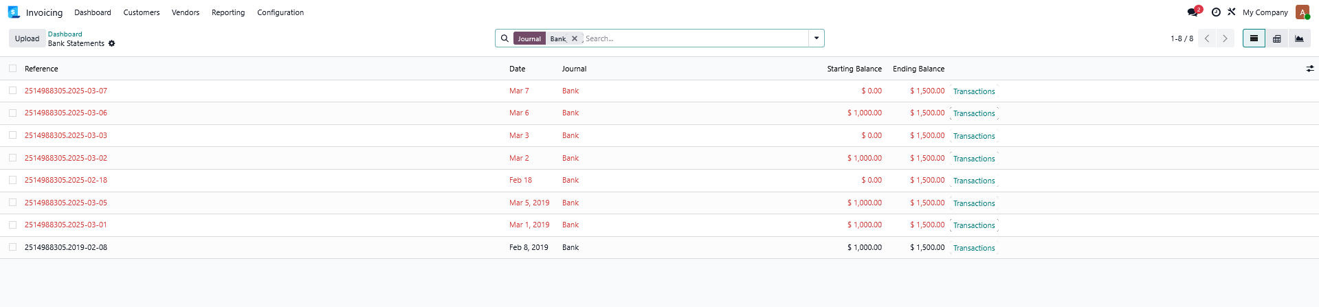Click the Upload button
Viewport: 1319px width, 307px height.
click(x=27, y=38)
